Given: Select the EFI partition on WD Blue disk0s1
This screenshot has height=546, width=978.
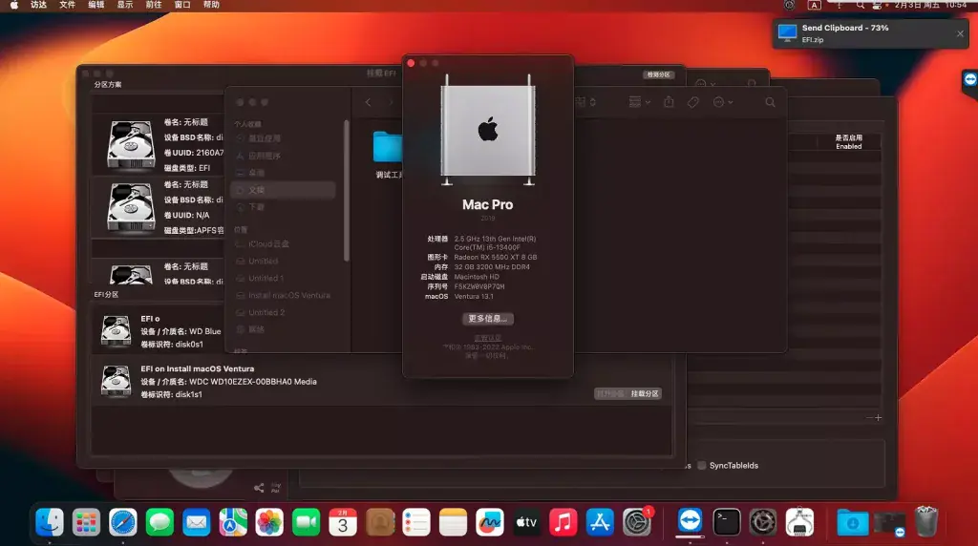Looking at the screenshot, I should click(x=159, y=331).
